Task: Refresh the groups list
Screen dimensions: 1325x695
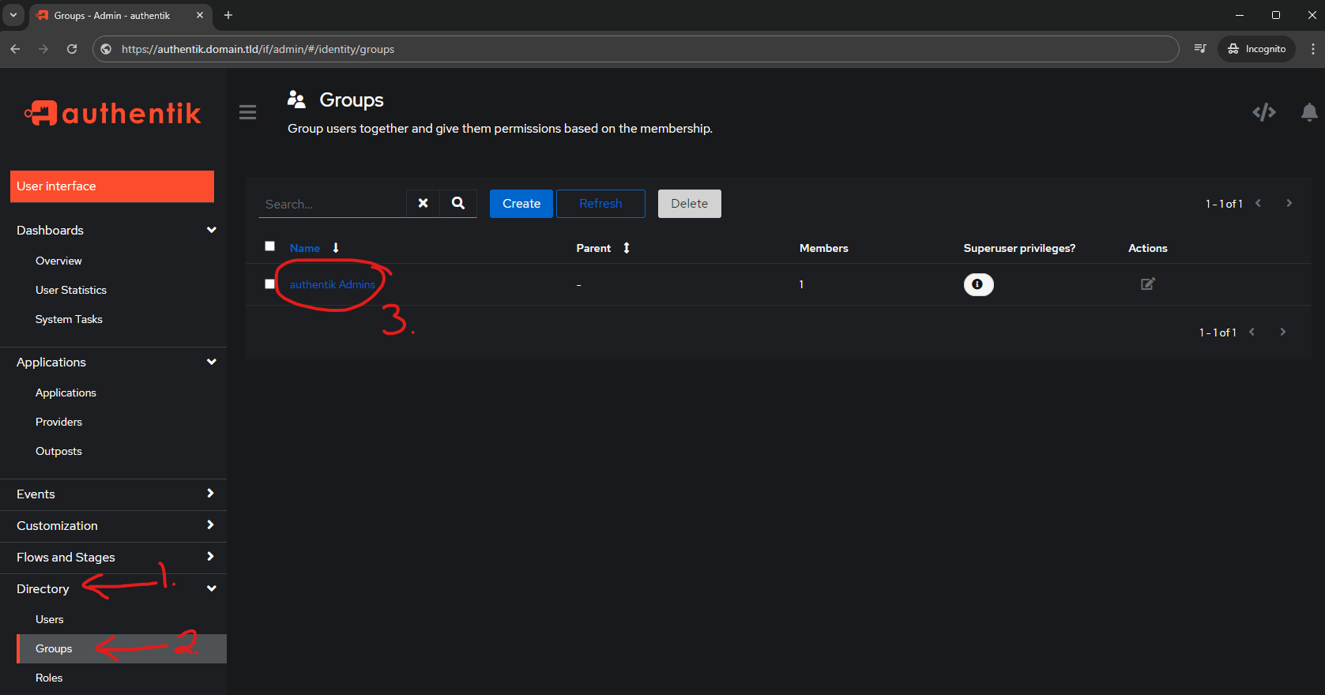Action: [600, 204]
